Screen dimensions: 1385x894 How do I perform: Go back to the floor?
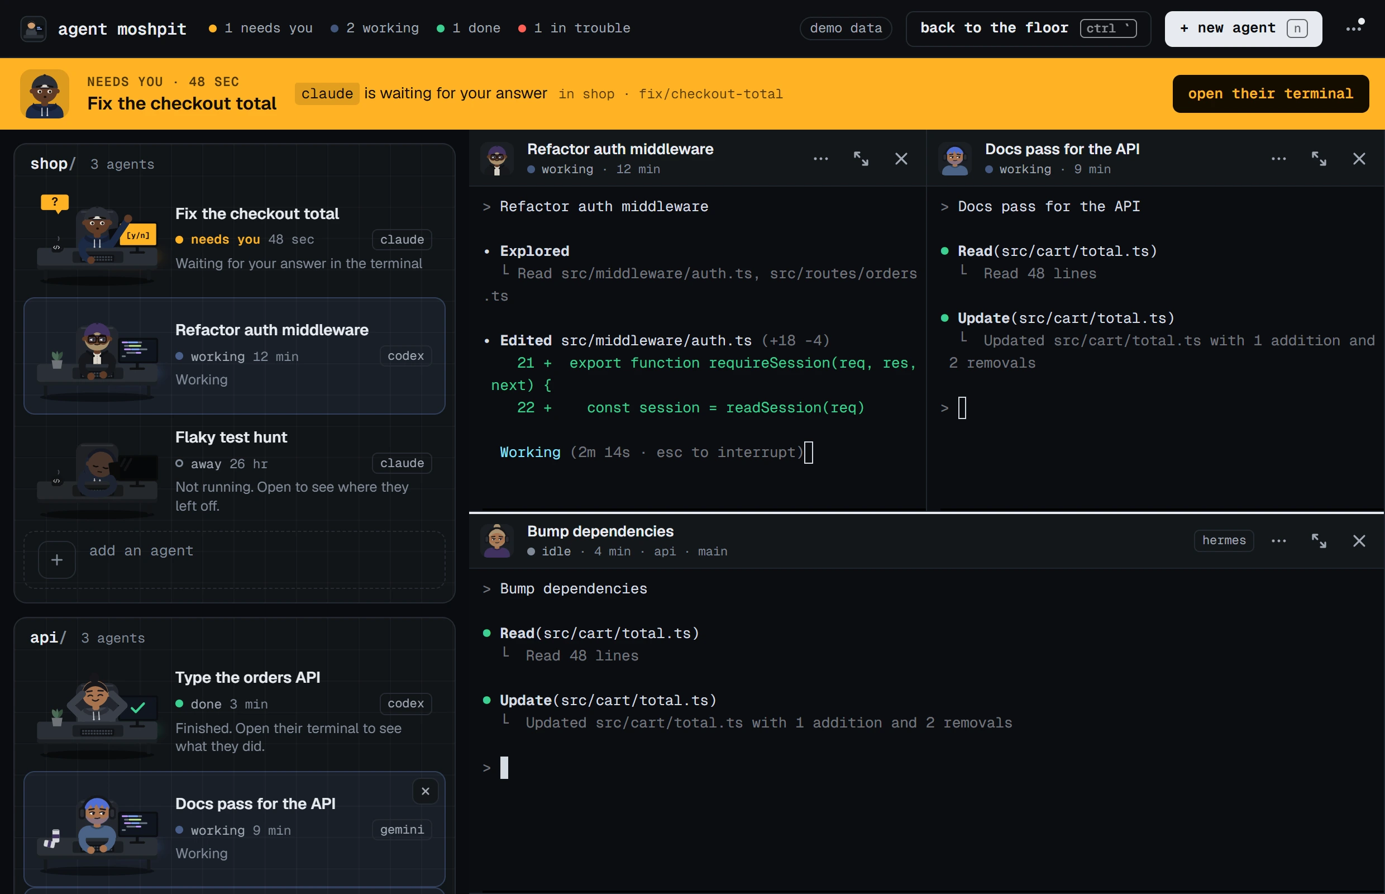1028,28
